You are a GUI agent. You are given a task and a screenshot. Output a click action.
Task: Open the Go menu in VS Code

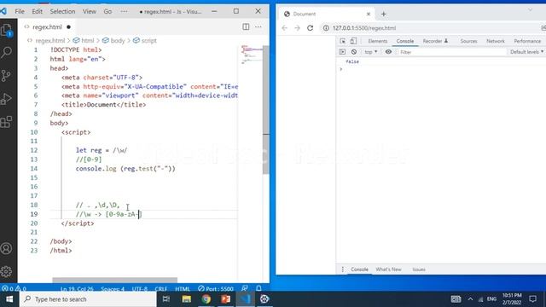pyautogui.click(x=107, y=11)
